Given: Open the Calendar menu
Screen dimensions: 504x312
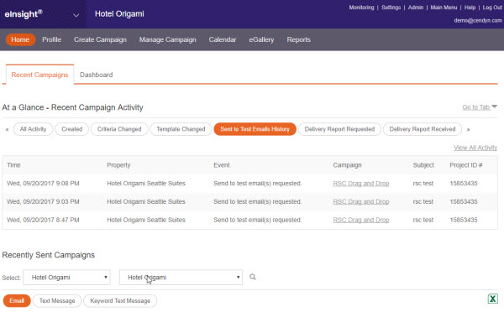Looking at the screenshot, I should coord(223,39).
